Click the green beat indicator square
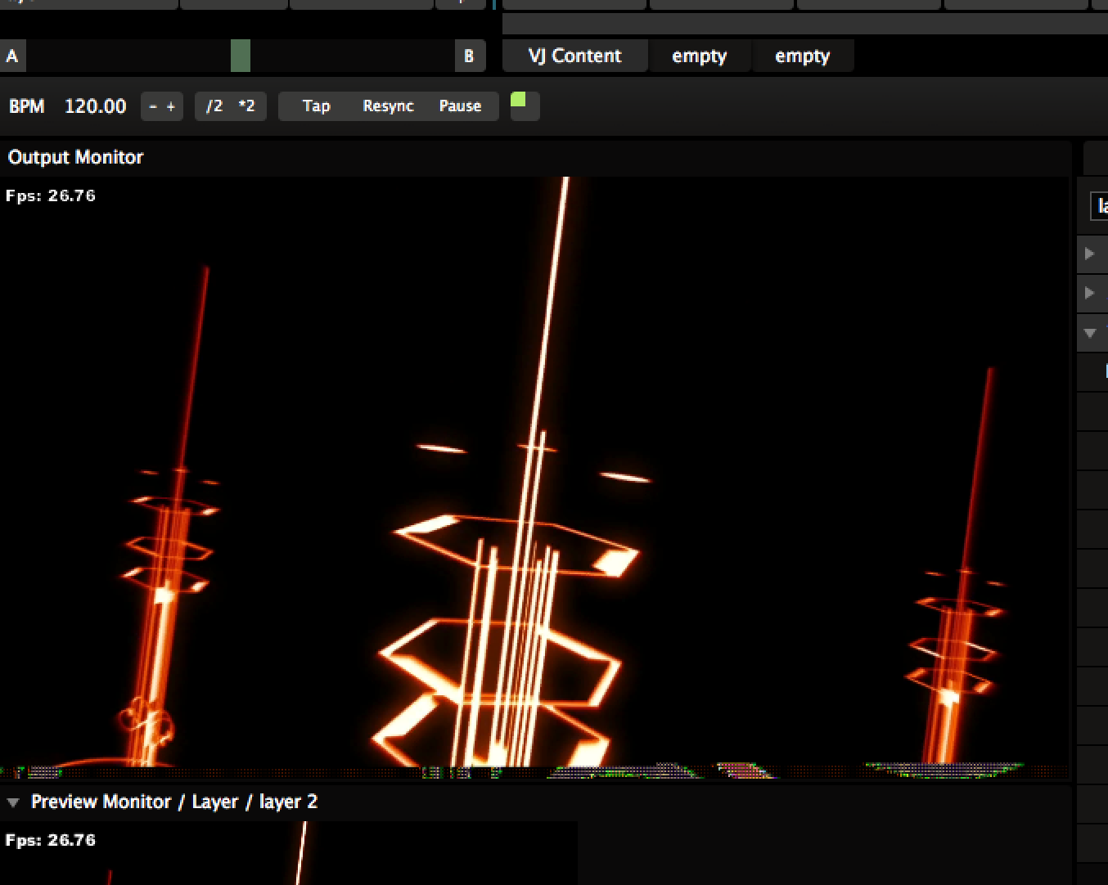 518,101
